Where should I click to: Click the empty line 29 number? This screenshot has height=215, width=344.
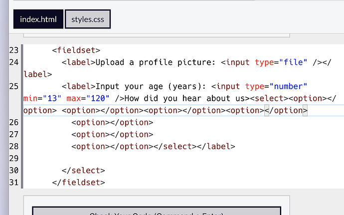[x=13, y=158]
